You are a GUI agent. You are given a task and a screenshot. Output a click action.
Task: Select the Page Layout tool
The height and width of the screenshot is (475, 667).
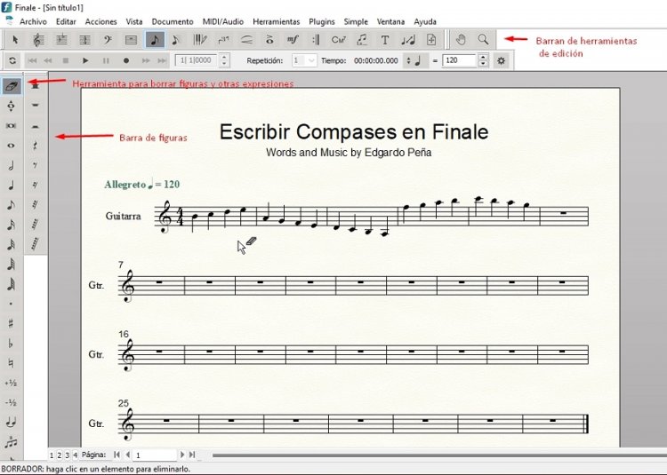point(431,40)
